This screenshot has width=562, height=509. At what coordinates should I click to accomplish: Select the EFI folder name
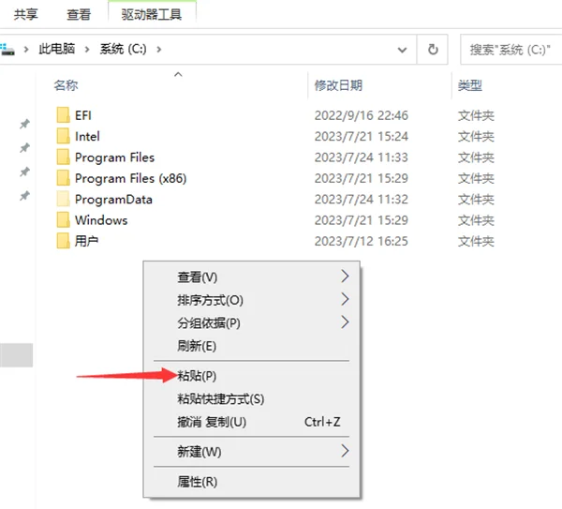pyautogui.click(x=82, y=115)
